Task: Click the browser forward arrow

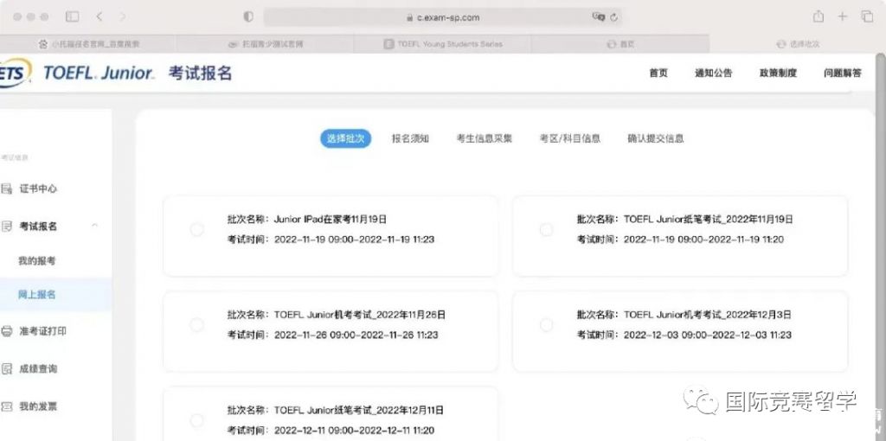Action: [x=122, y=17]
